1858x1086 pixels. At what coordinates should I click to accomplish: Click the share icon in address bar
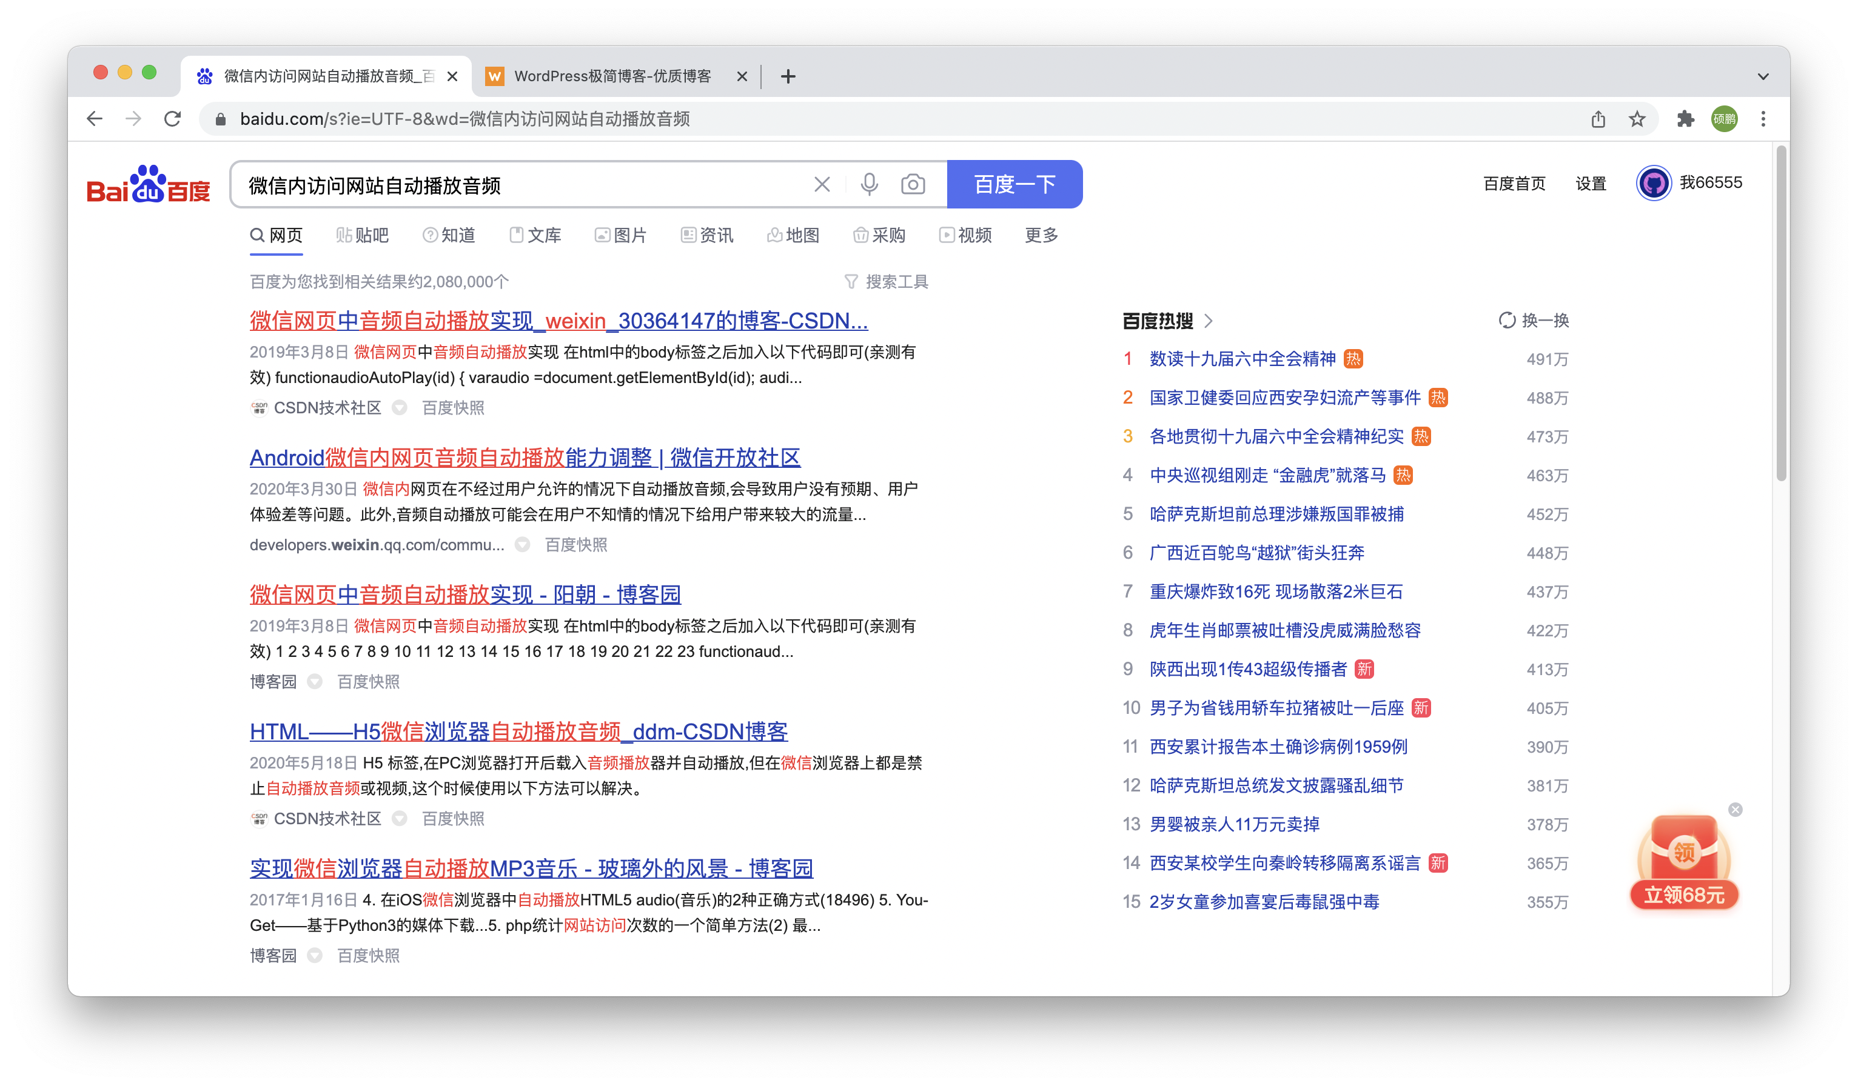1598,119
